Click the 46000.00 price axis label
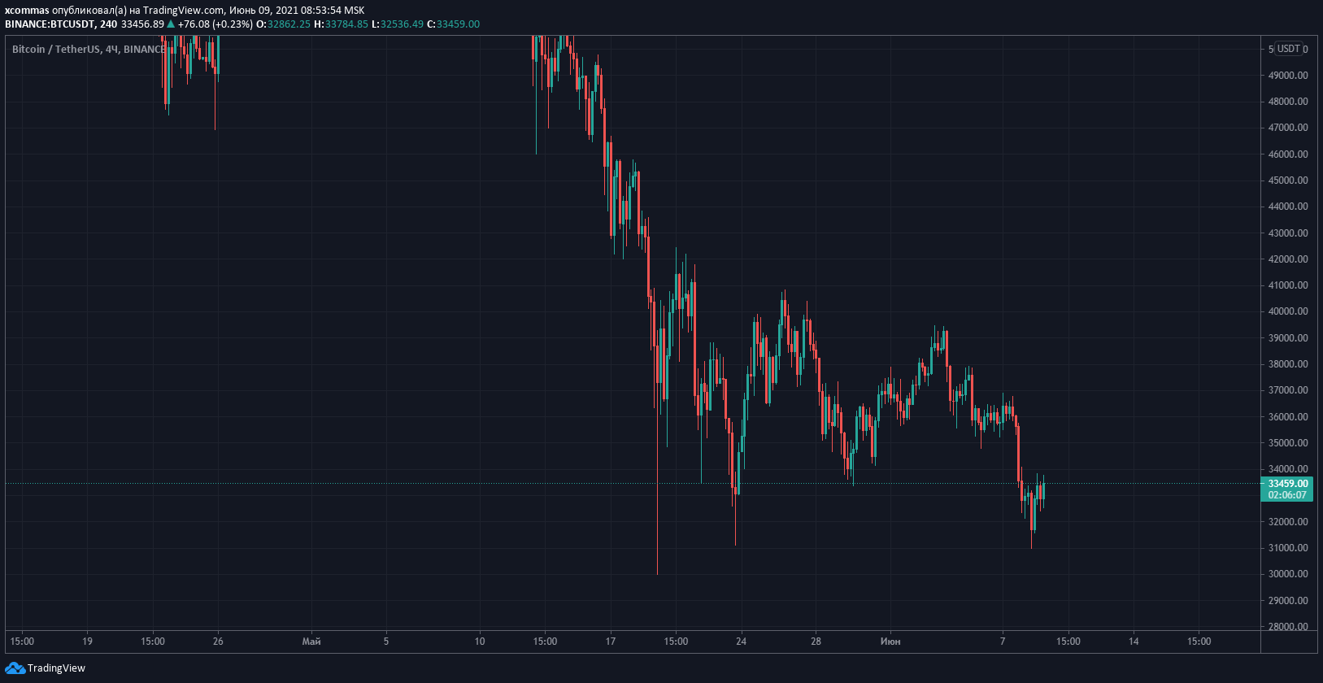Image resolution: width=1323 pixels, height=683 pixels. [x=1288, y=154]
